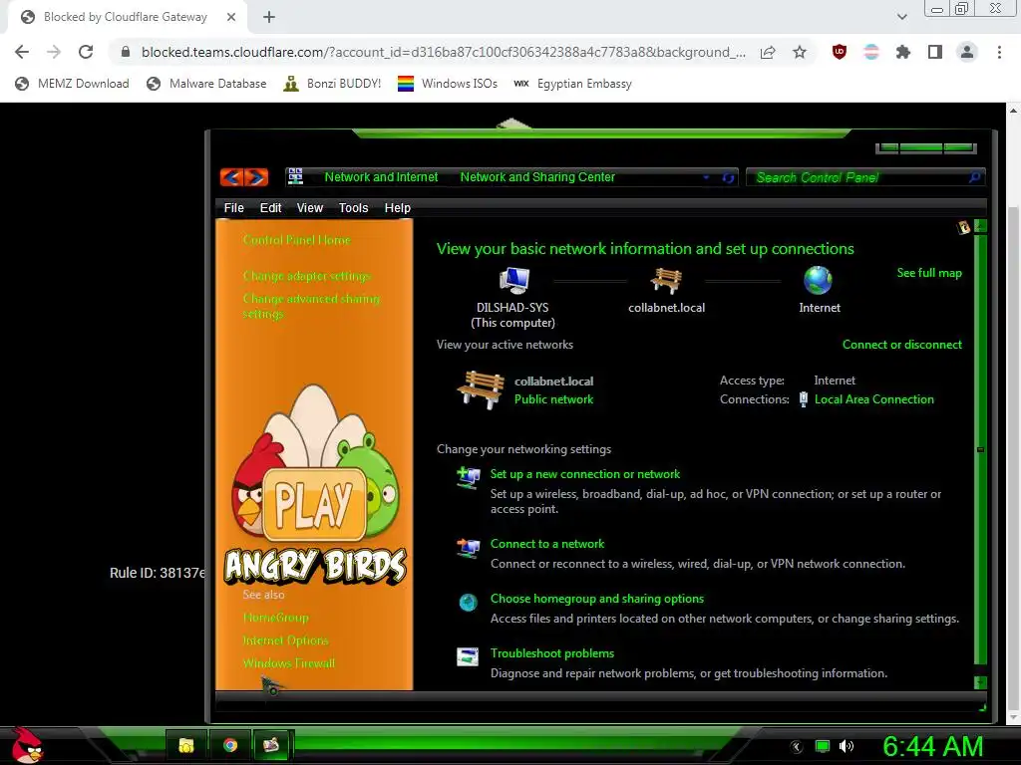
Task: Open the Chrome profile avatar
Action: [x=967, y=52]
